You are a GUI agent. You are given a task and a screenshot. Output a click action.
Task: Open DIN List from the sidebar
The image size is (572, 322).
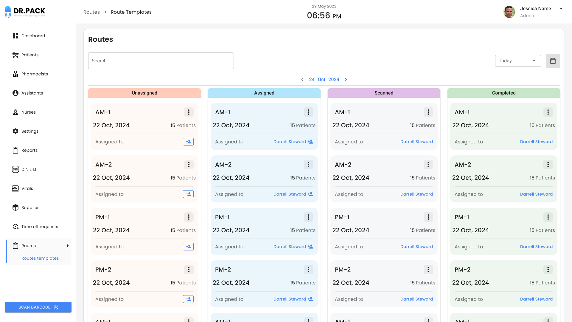[29, 169]
